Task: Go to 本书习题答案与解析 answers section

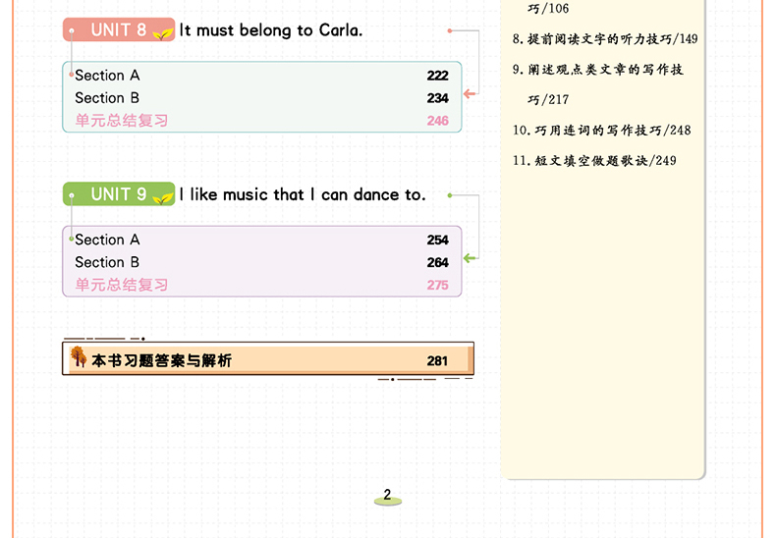Action: pos(162,360)
